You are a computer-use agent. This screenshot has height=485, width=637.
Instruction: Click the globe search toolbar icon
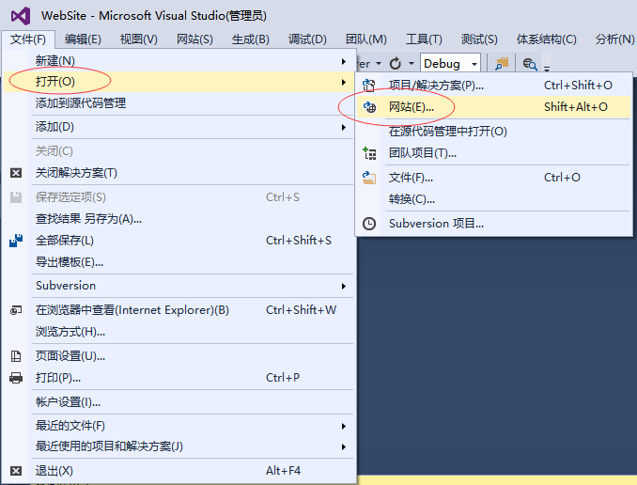pyautogui.click(x=530, y=64)
